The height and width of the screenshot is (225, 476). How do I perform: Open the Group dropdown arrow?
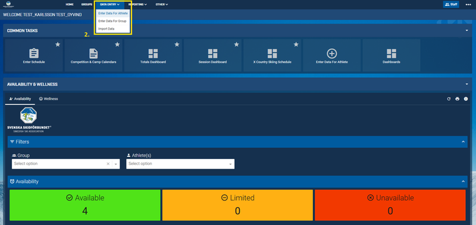(115, 164)
